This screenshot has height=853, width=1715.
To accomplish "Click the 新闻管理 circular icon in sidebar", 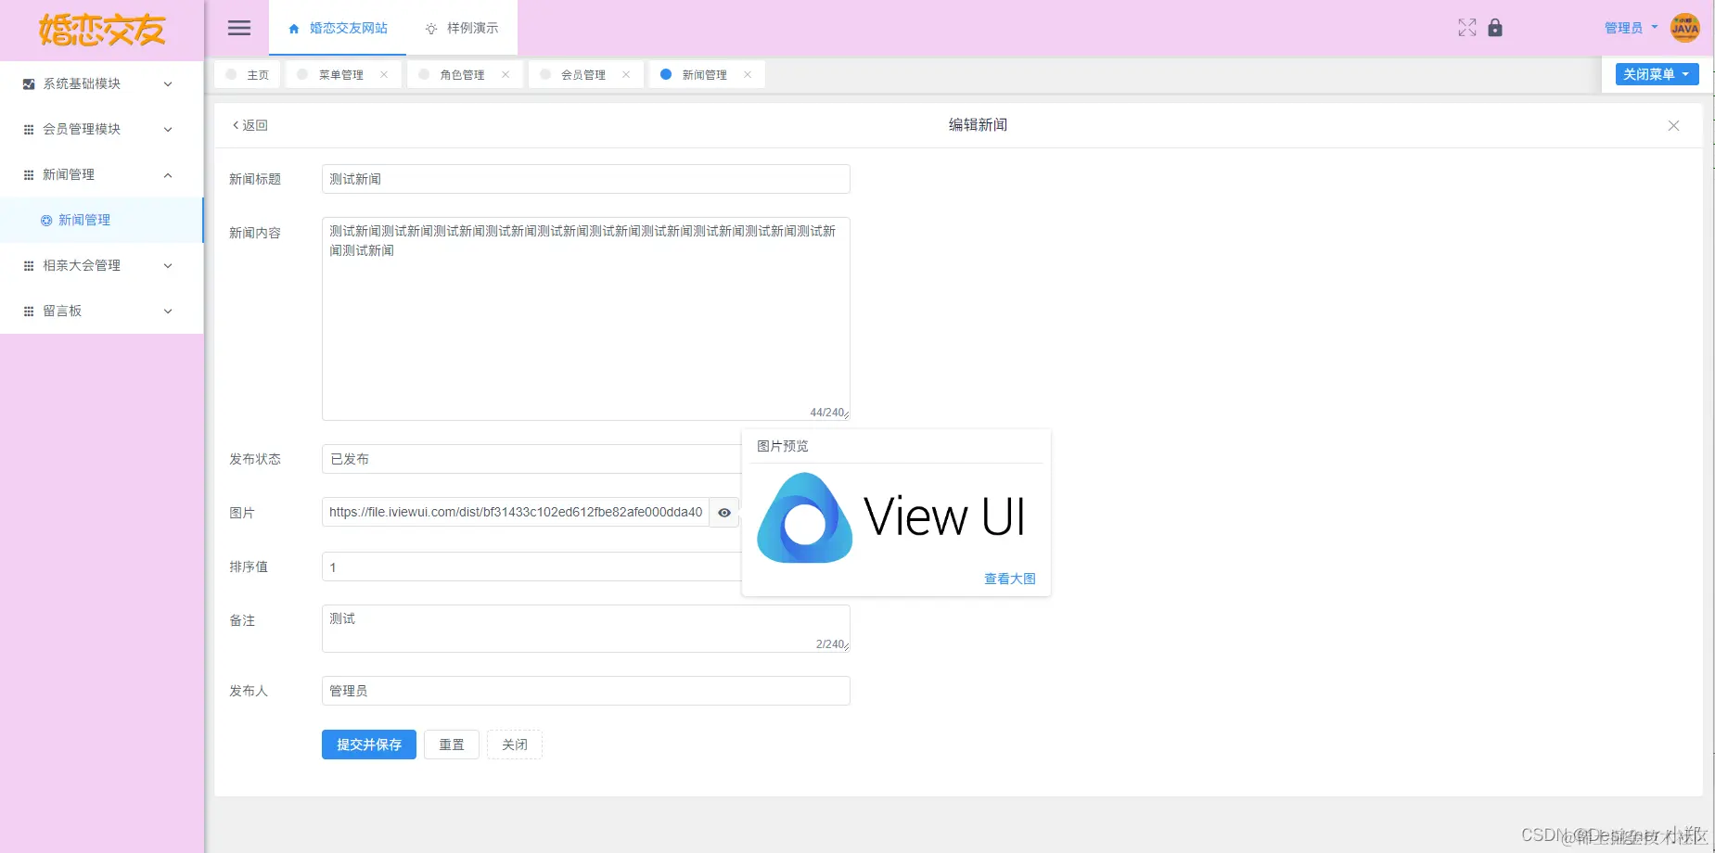I will click(45, 220).
